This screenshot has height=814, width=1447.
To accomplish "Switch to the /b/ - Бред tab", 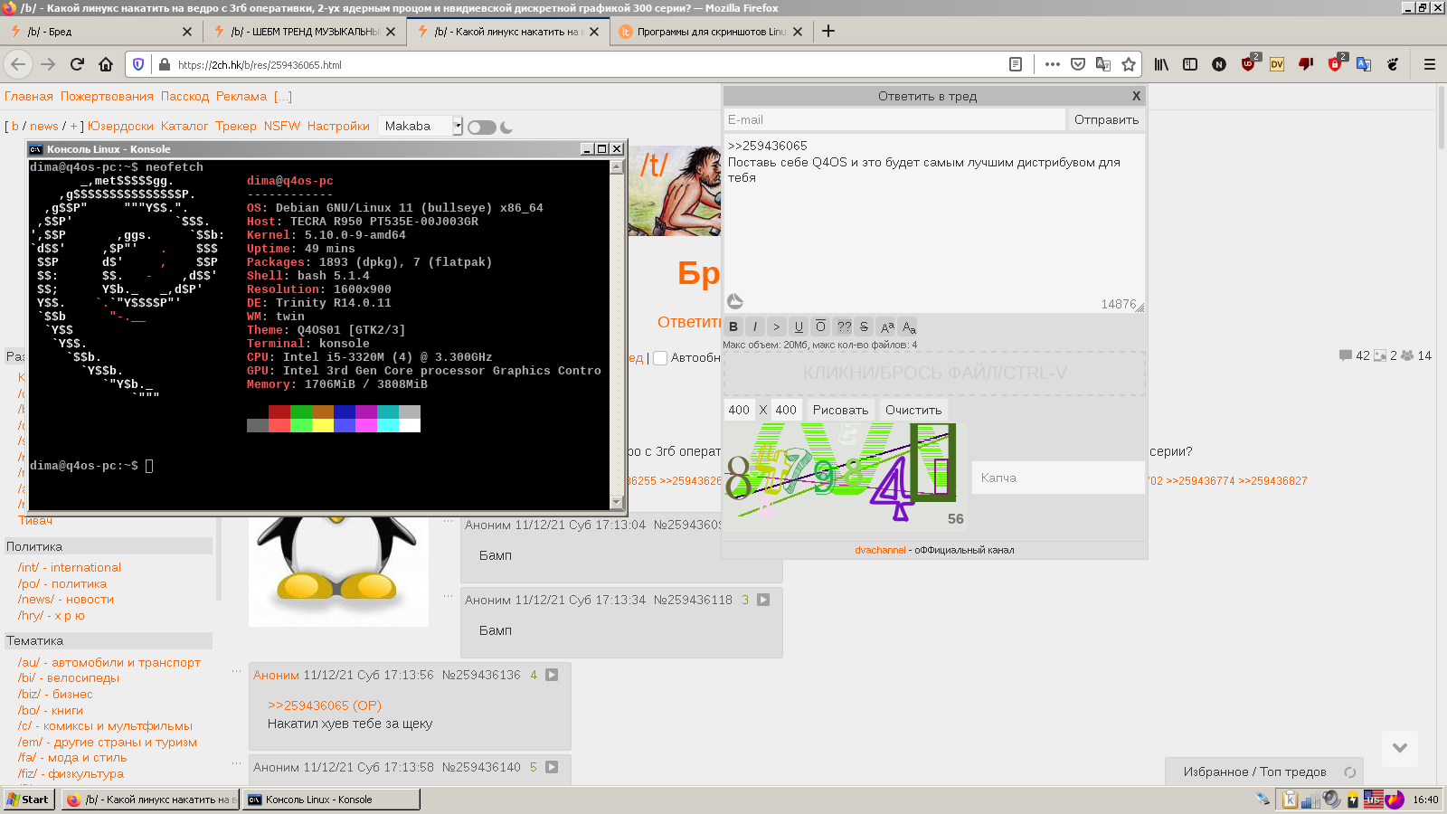I will tap(101, 31).
